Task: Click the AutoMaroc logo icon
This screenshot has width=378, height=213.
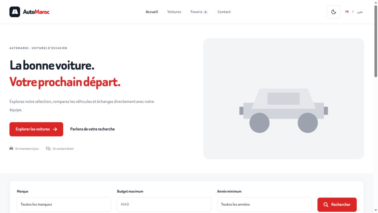Action: click(15, 12)
